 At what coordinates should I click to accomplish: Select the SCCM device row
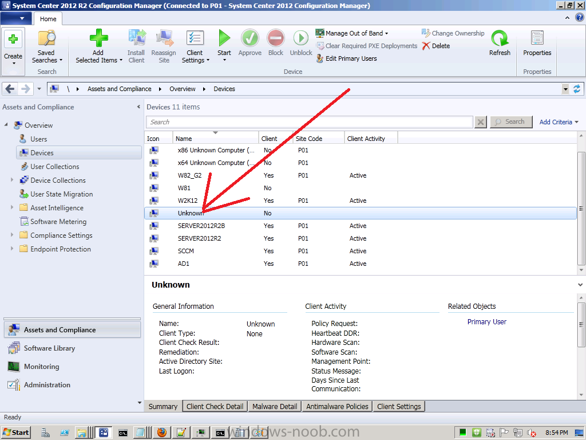(361, 251)
